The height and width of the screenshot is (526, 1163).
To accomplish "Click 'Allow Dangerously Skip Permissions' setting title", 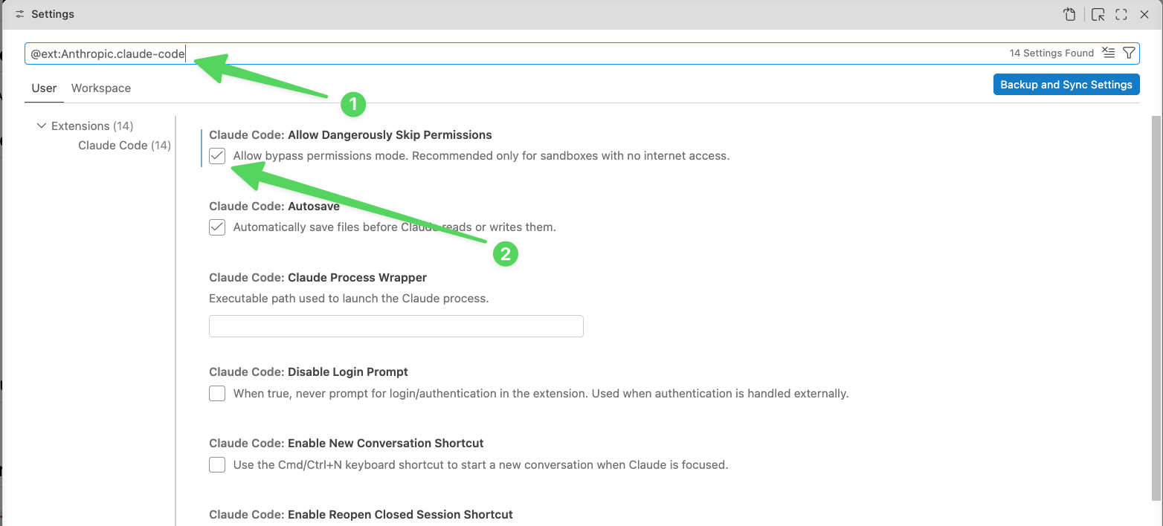I will (x=390, y=135).
